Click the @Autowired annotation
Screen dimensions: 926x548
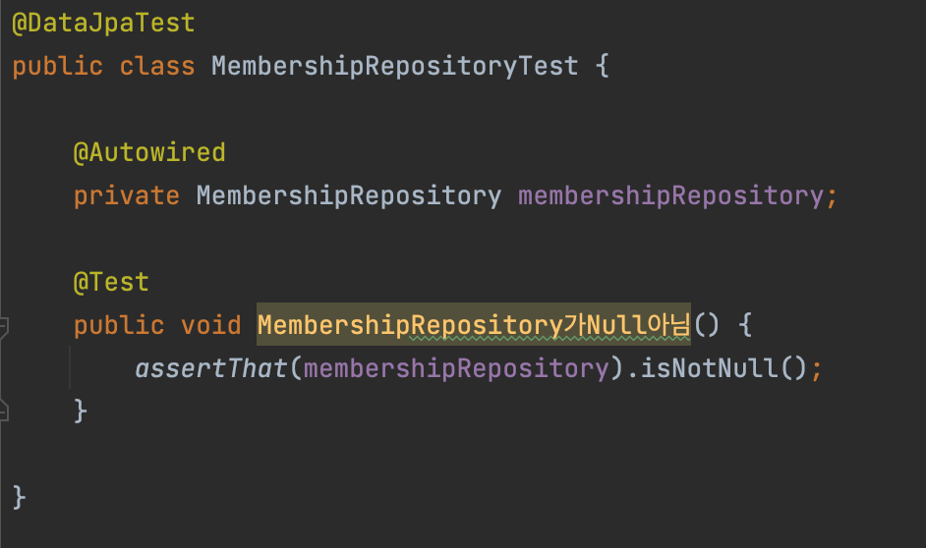click(x=149, y=153)
